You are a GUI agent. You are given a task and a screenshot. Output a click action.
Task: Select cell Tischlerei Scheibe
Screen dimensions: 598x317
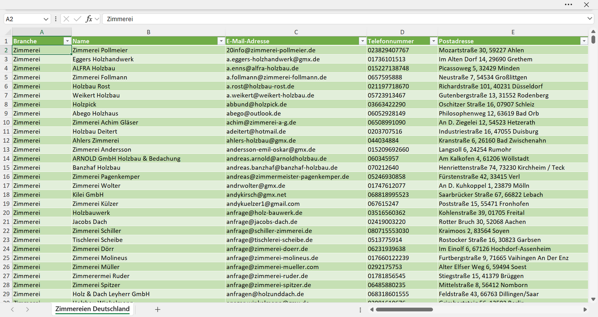click(x=148, y=240)
